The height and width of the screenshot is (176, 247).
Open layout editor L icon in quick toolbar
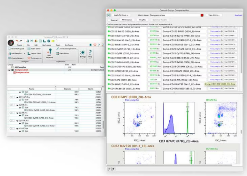coord(44,41)
